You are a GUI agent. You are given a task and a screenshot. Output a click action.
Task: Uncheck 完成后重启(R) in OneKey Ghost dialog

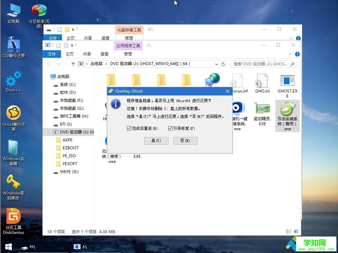pos(129,128)
